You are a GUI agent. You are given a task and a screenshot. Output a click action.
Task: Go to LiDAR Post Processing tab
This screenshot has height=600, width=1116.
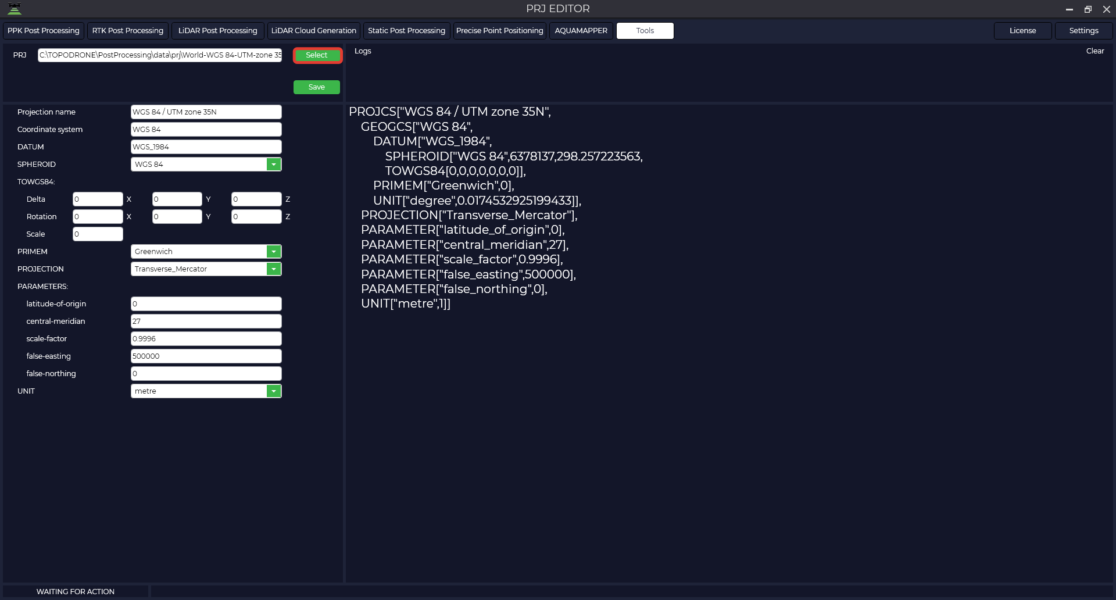pos(218,31)
